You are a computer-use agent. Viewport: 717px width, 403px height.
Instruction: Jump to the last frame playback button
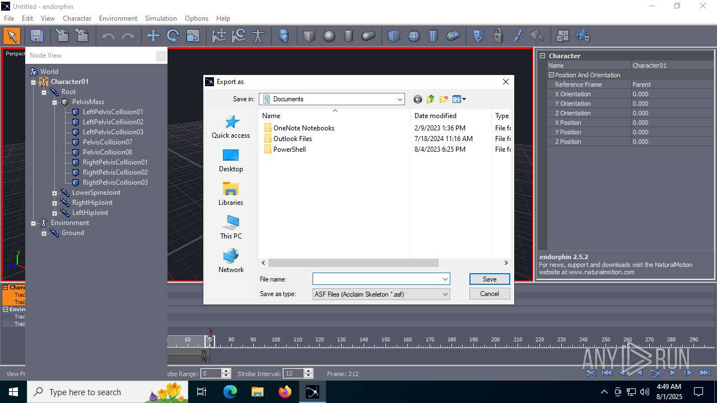705,373
